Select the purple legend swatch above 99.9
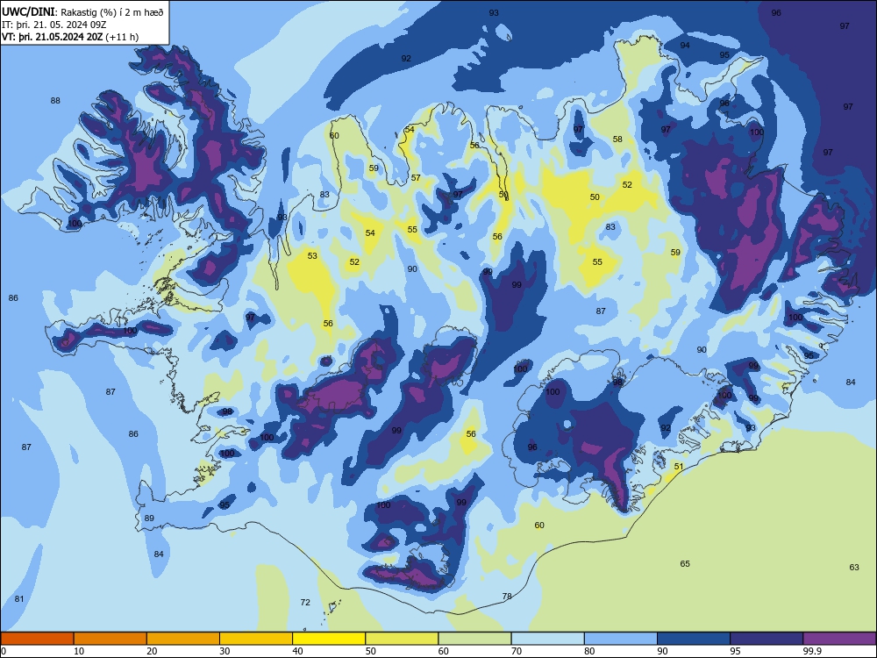 [x=839, y=639]
